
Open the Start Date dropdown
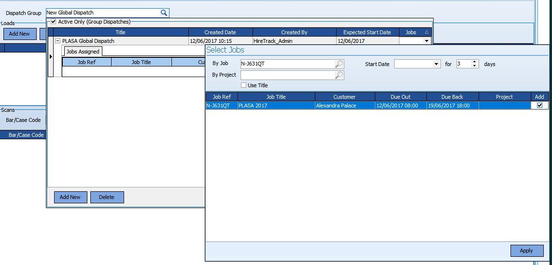click(x=436, y=64)
